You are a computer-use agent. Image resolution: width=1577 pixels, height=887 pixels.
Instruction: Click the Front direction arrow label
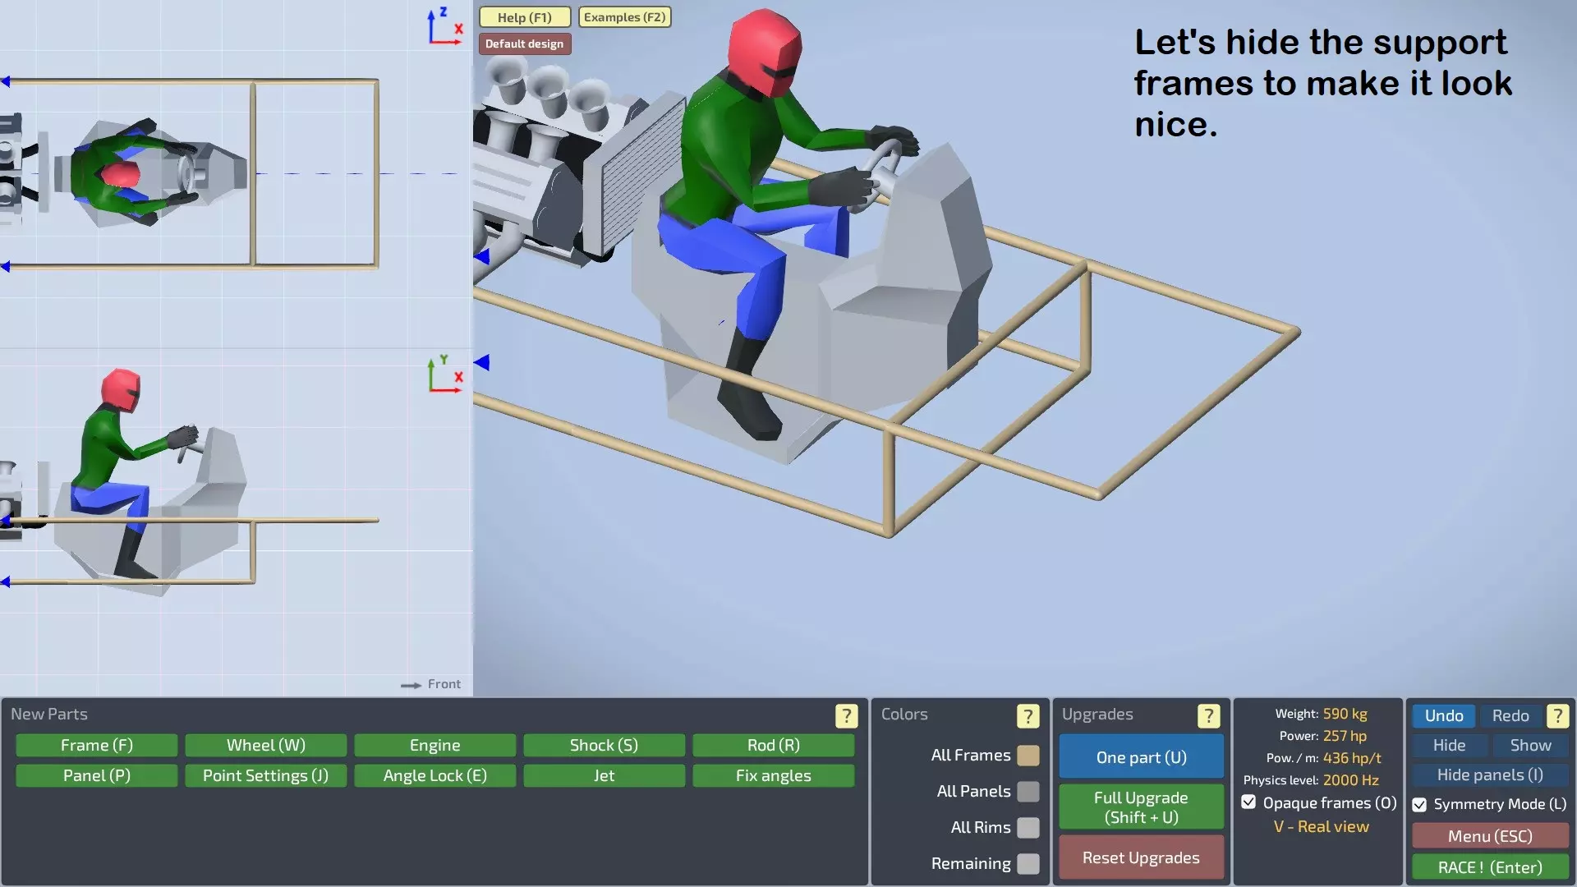click(431, 684)
